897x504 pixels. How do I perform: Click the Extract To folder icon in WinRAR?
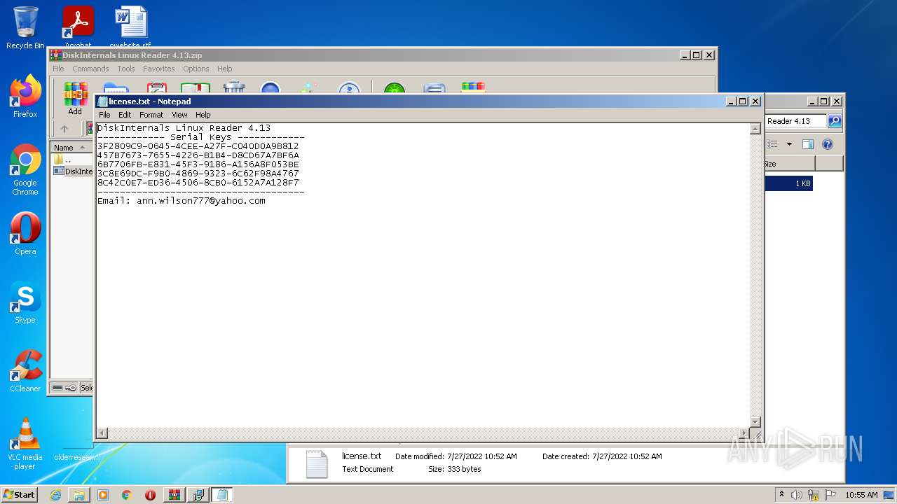[116, 88]
